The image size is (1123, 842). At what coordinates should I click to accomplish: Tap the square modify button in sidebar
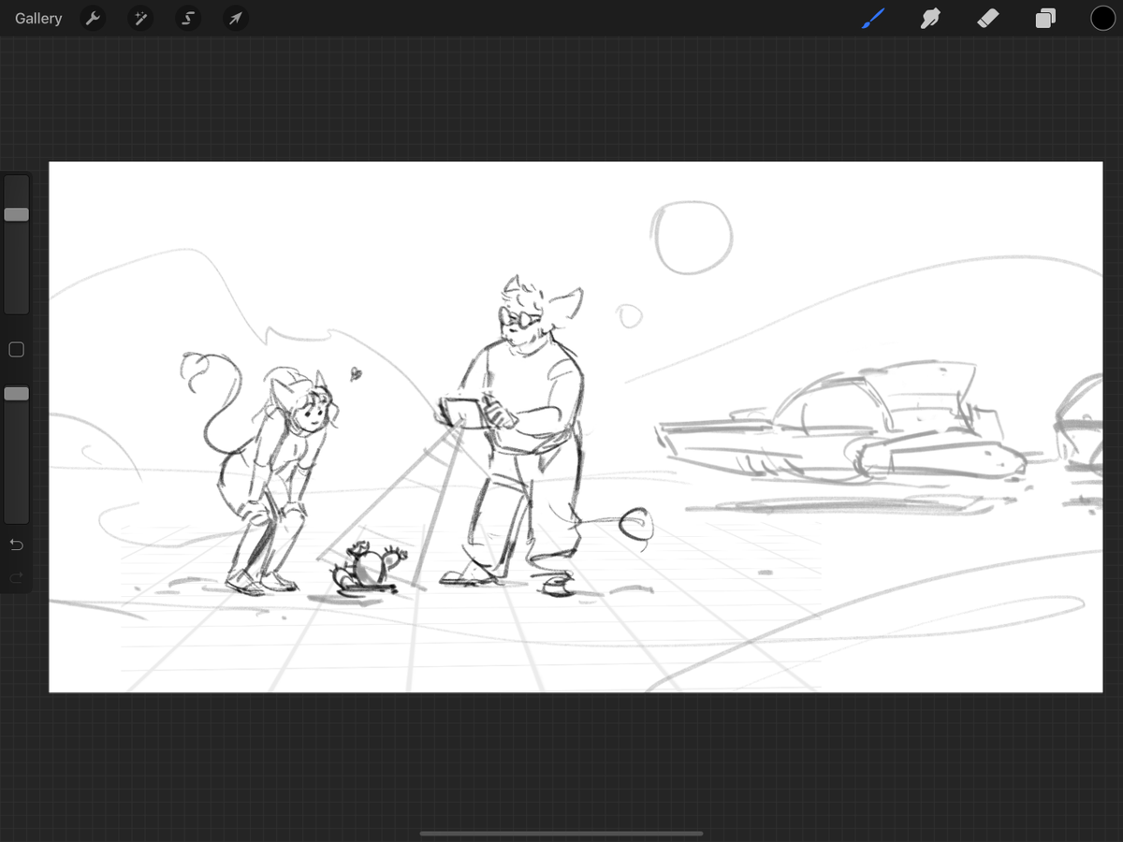tap(16, 349)
